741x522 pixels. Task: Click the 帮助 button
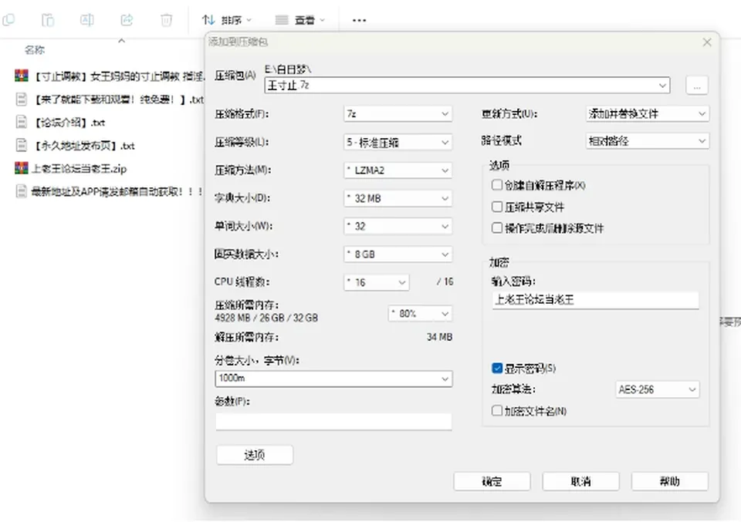pyautogui.click(x=670, y=481)
